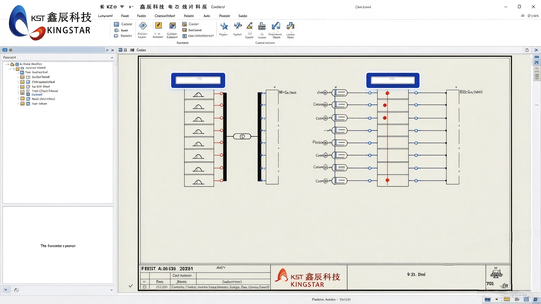Expand the root node of the project tree
The width and height of the screenshot is (541, 304).
8,64
